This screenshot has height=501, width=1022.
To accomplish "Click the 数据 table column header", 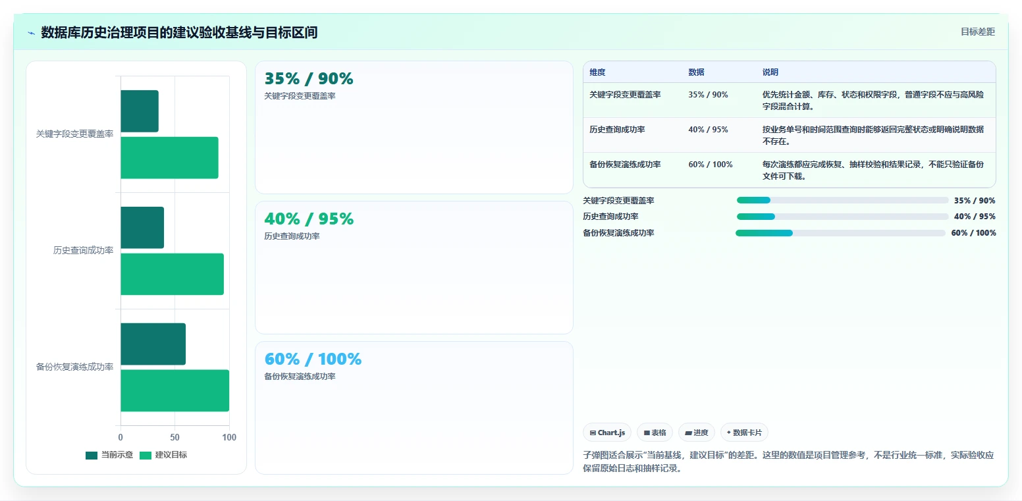I will tap(696, 72).
